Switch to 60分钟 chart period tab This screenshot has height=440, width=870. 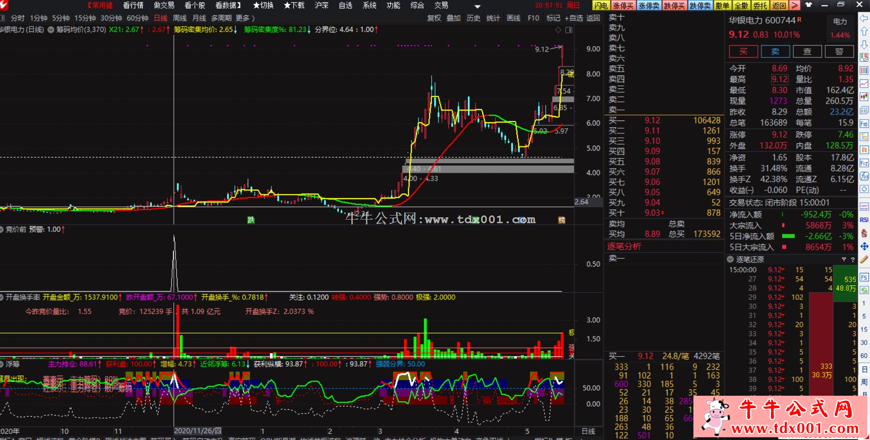click(137, 18)
